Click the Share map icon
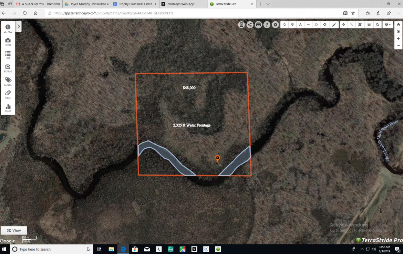Image resolution: width=403 pixels, height=254 pixels. (x=250, y=25)
